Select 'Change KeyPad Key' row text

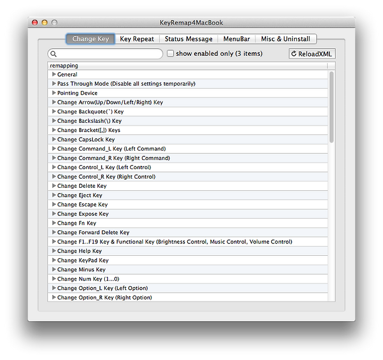click(x=83, y=261)
